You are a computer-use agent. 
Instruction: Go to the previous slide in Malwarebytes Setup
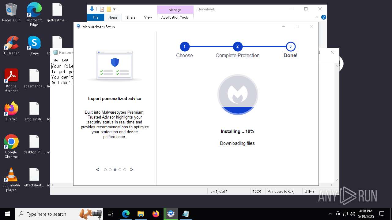[x=97, y=170]
